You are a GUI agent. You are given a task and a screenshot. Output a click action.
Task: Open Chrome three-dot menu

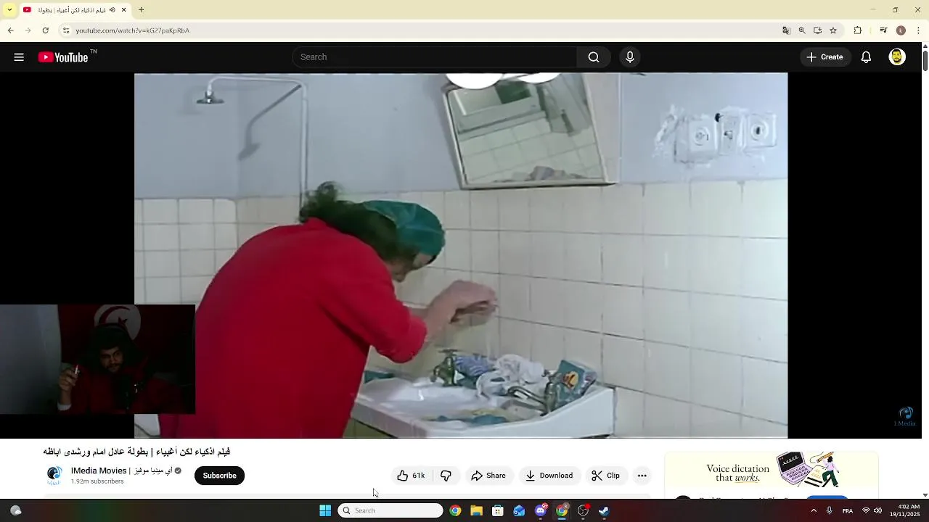click(x=919, y=30)
